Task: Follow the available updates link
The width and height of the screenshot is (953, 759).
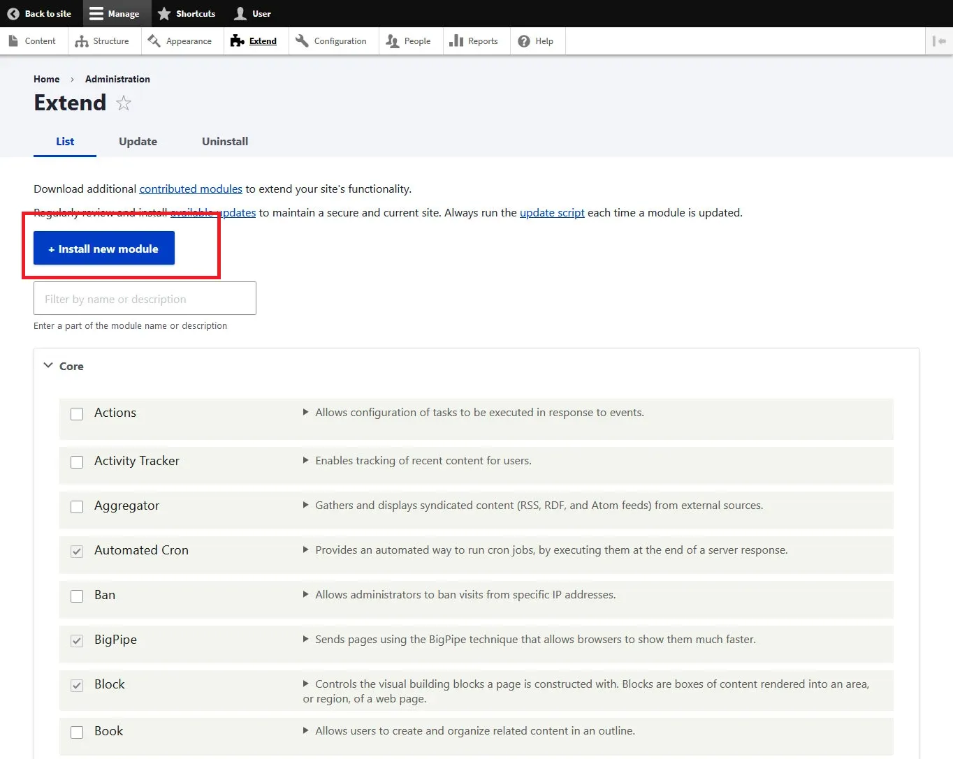Action: click(213, 213)
